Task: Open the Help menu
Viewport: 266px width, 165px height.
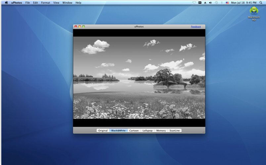Action: 78,3
